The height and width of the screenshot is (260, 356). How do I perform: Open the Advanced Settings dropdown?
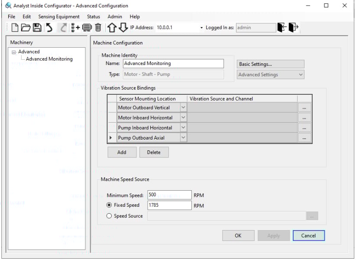(271, 75)
